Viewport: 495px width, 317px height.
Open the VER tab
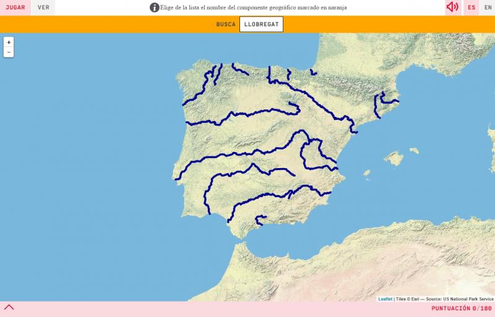click(43, 7)
